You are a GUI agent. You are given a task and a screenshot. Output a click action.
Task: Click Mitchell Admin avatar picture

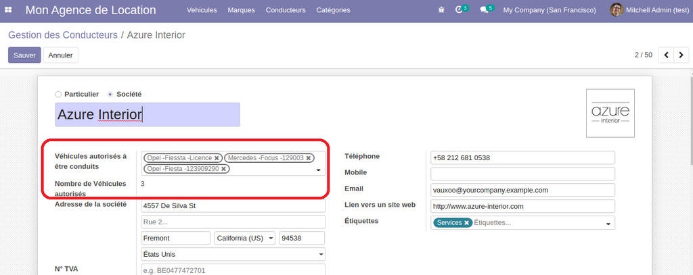pyautogui.click(x=617, y=9)
